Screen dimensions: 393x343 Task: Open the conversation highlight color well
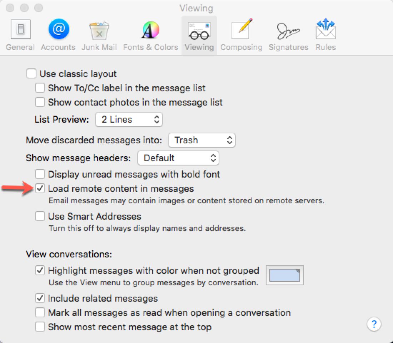pos(285,275)
